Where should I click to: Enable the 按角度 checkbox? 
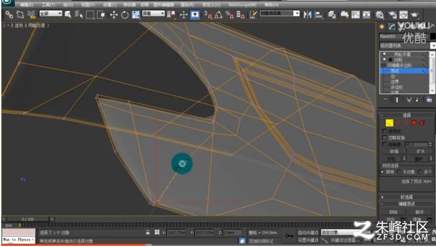tap(385, 145)
